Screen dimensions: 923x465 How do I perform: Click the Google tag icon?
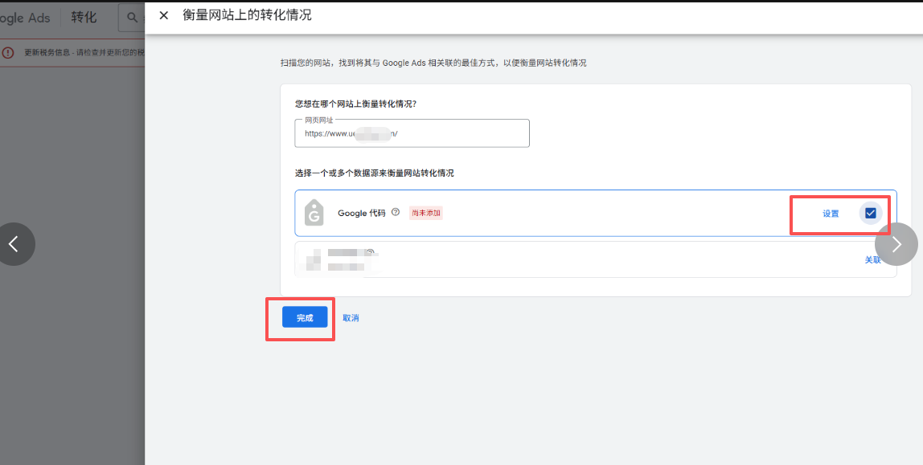[314, 213]
